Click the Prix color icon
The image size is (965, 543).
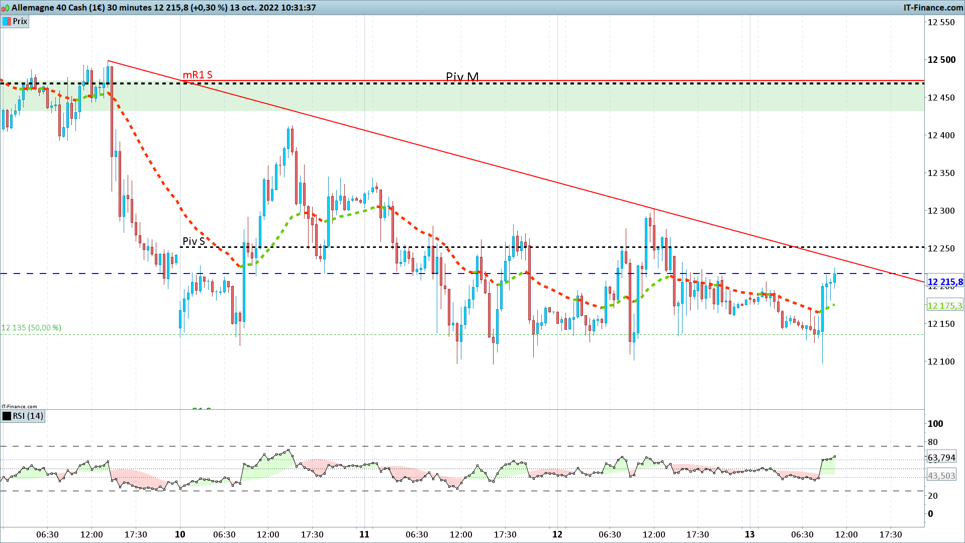7,22
